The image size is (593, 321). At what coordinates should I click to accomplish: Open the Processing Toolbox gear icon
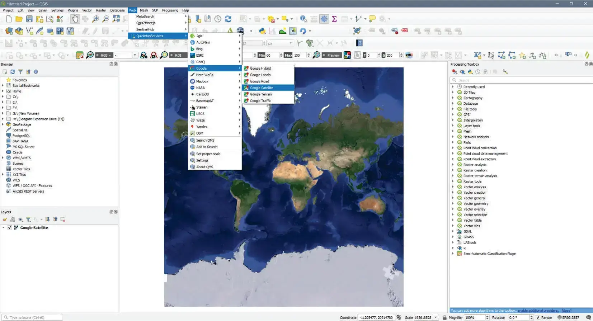point(324,19)
